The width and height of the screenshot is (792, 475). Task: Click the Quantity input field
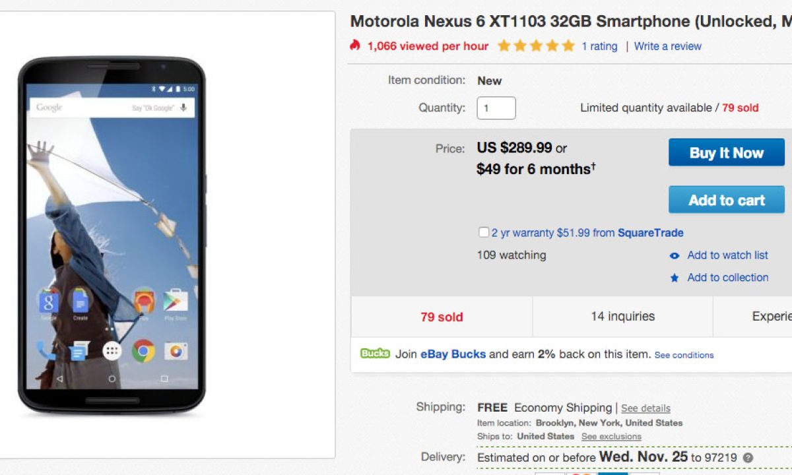[x=496, y=108]
